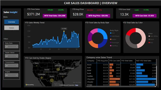Click the horizontal scrollbar under company table

pos(121,86)
